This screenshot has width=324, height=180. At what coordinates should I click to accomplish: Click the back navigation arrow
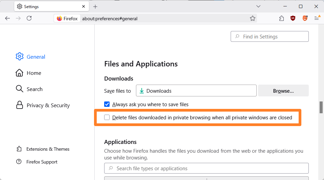point(7,19)
